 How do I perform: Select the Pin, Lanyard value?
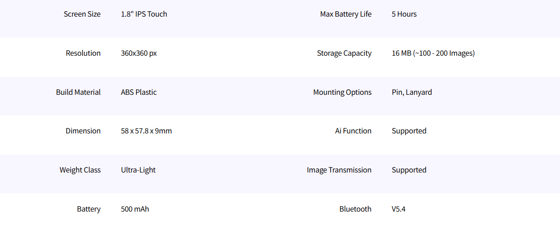[x=412, y=92]
